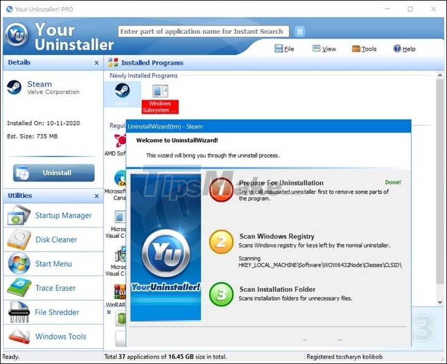This screenshot has height=364, width=447.
Task: Open the View menu
Action: (x=324, y=49)
